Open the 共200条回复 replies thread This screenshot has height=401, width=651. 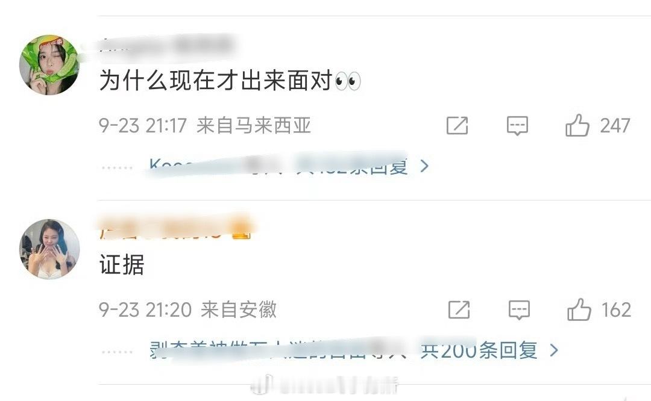point(479,350)
